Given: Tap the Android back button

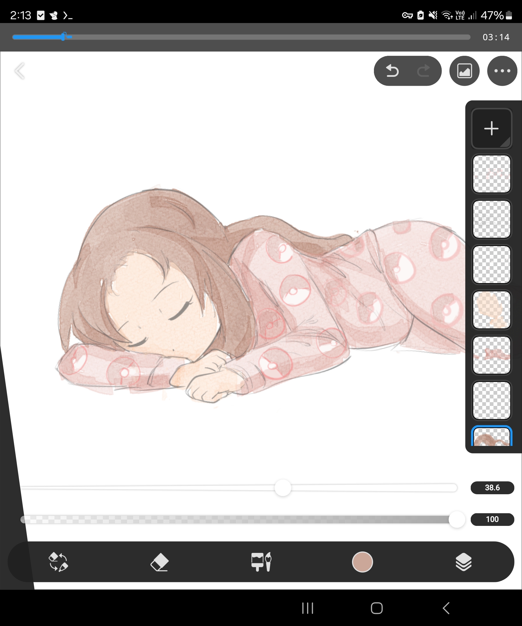Looking at the screenshot, I should (446, 608).
